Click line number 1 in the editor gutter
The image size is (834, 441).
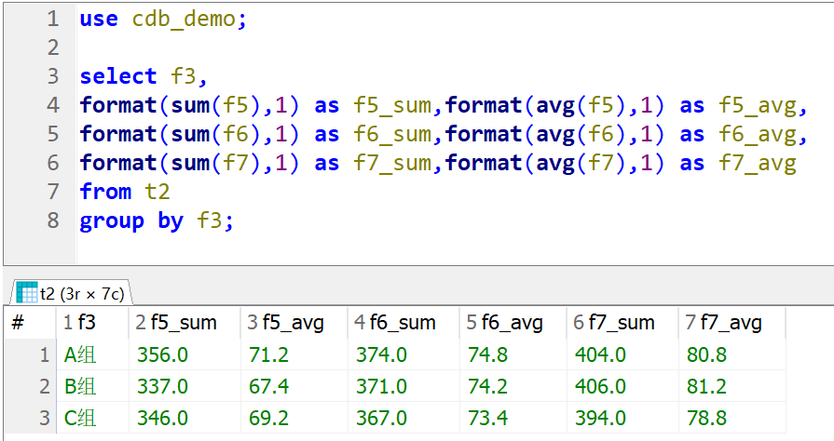pyautogui.click(x=51, y=19)
